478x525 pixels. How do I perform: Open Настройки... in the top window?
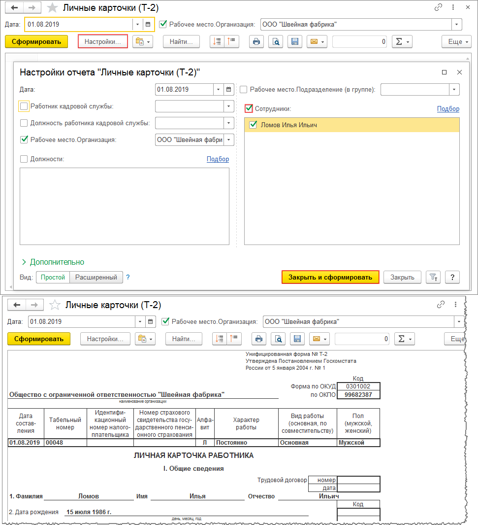[x=102, y=41]
